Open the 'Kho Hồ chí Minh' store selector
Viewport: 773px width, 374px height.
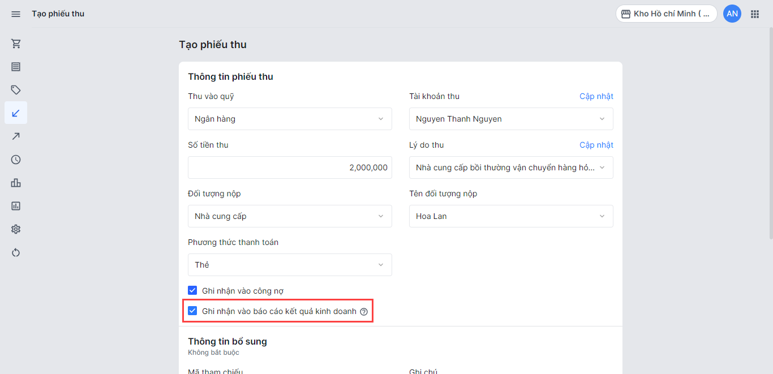(x=666, y=14)
